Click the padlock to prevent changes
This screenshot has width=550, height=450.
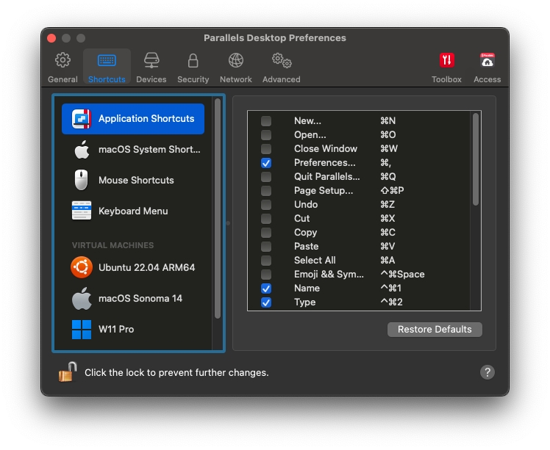coord(68,372)
